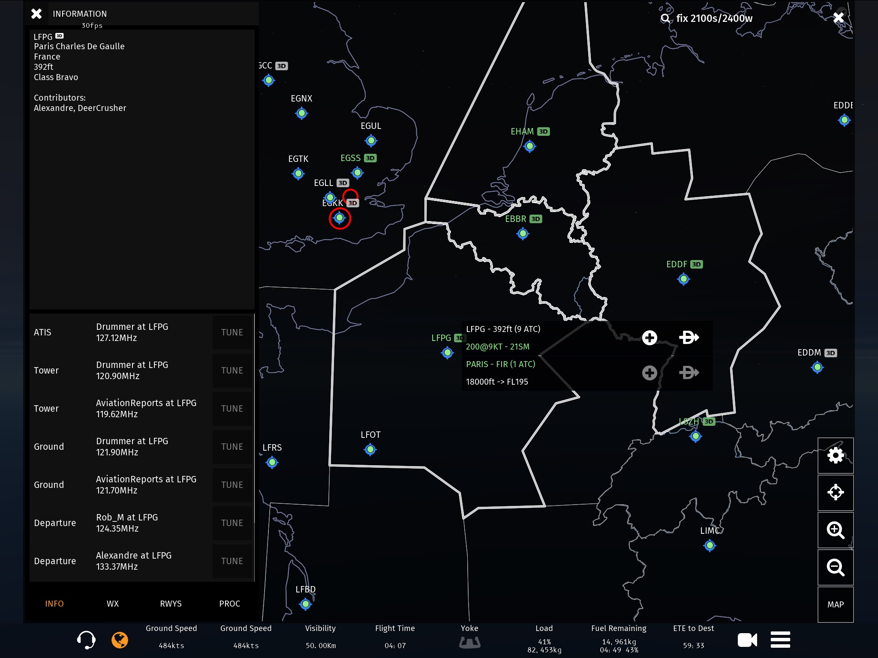Zoom out on the map

coord(835,567)
